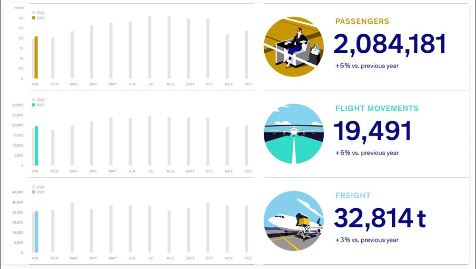Select the turquoise 2025 legend swatch in flight movements chart

[33, 105]
